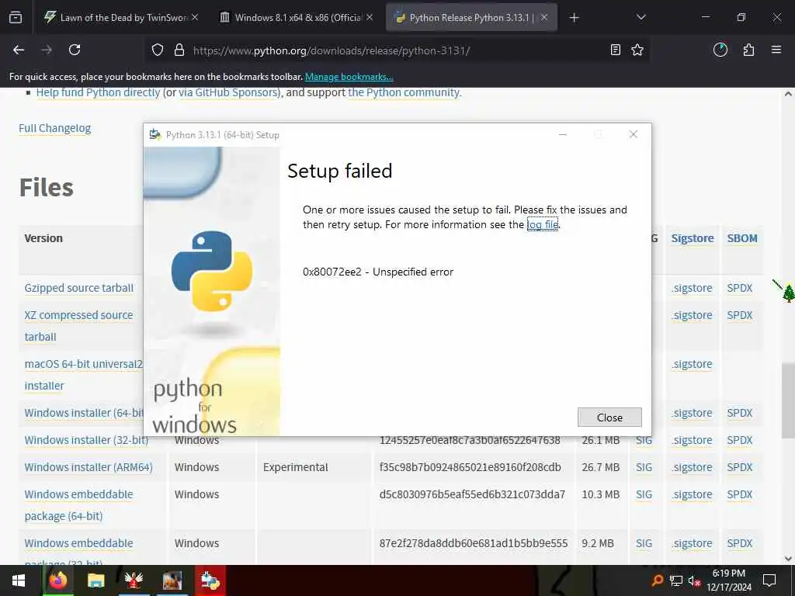The image size is (795, 596).
Task: Open Firefox View icon in tab bar
Action: 16,17
